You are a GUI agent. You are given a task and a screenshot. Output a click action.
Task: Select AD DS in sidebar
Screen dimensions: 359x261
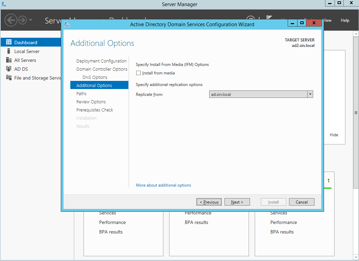click(x=21, y=69)
